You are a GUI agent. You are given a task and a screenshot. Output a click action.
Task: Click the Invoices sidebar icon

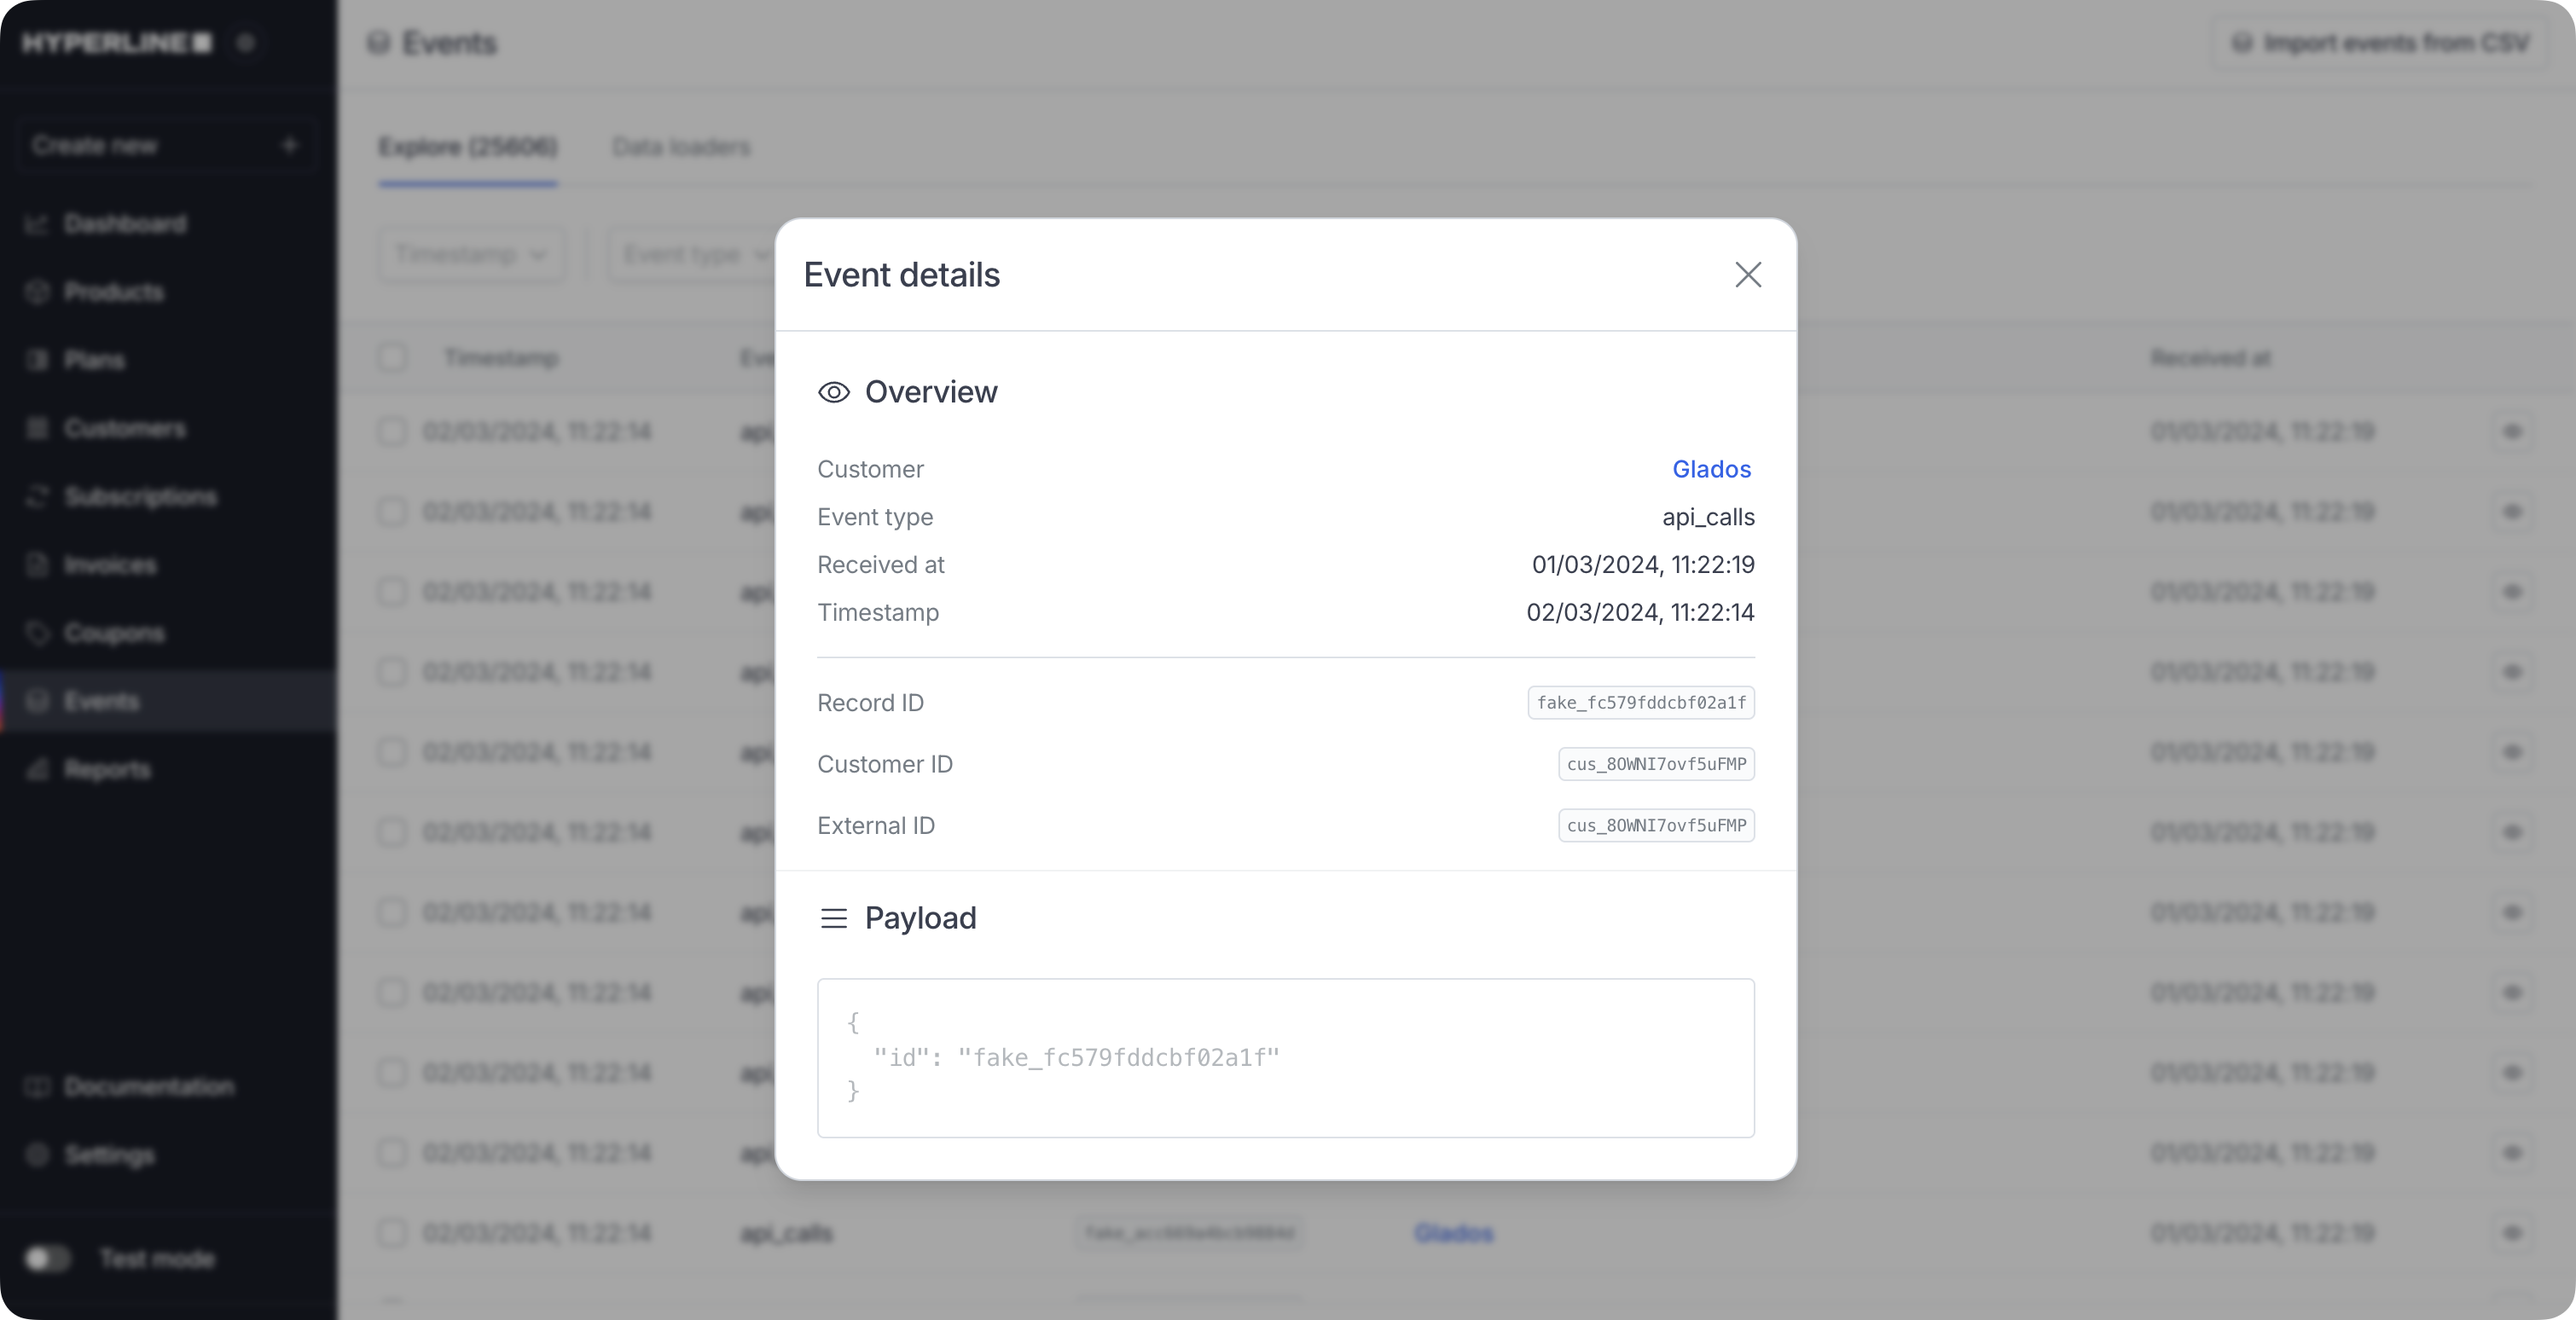click(37, 565)
